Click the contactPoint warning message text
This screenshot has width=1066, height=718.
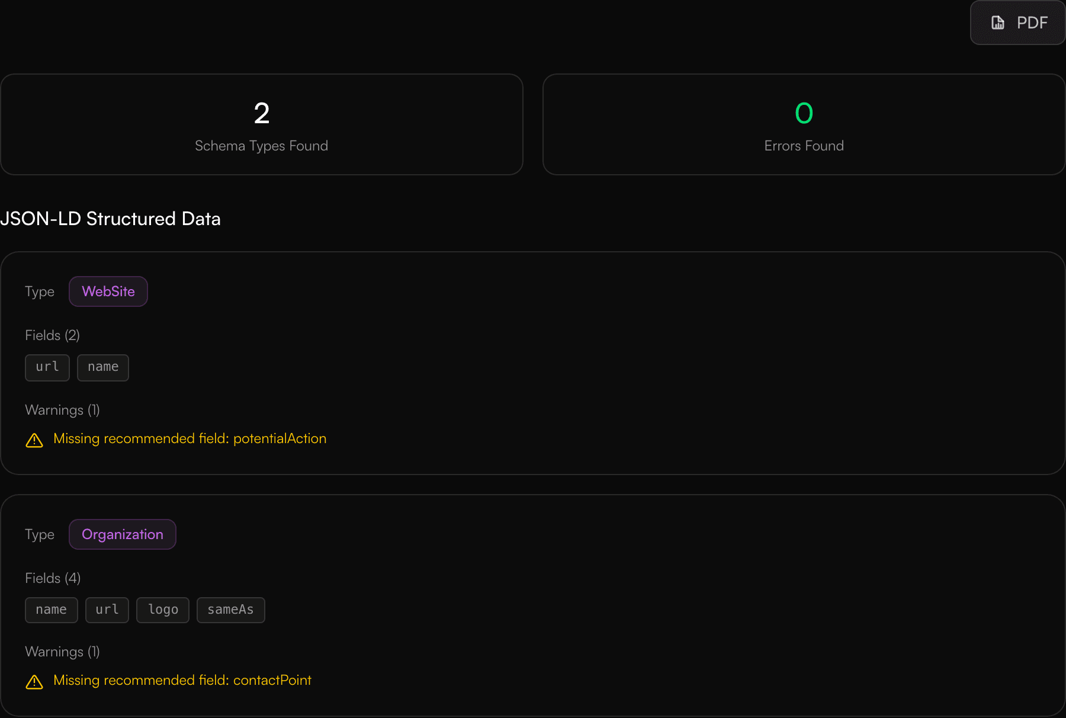pyautogui.click(x=182, y=680)
